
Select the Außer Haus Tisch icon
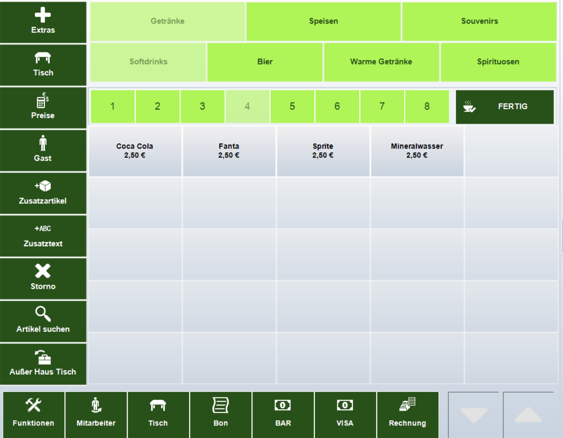click(43, 364)
